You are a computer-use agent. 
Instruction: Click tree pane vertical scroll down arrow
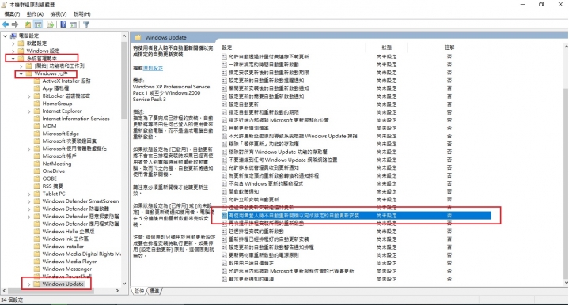point(124,284)
